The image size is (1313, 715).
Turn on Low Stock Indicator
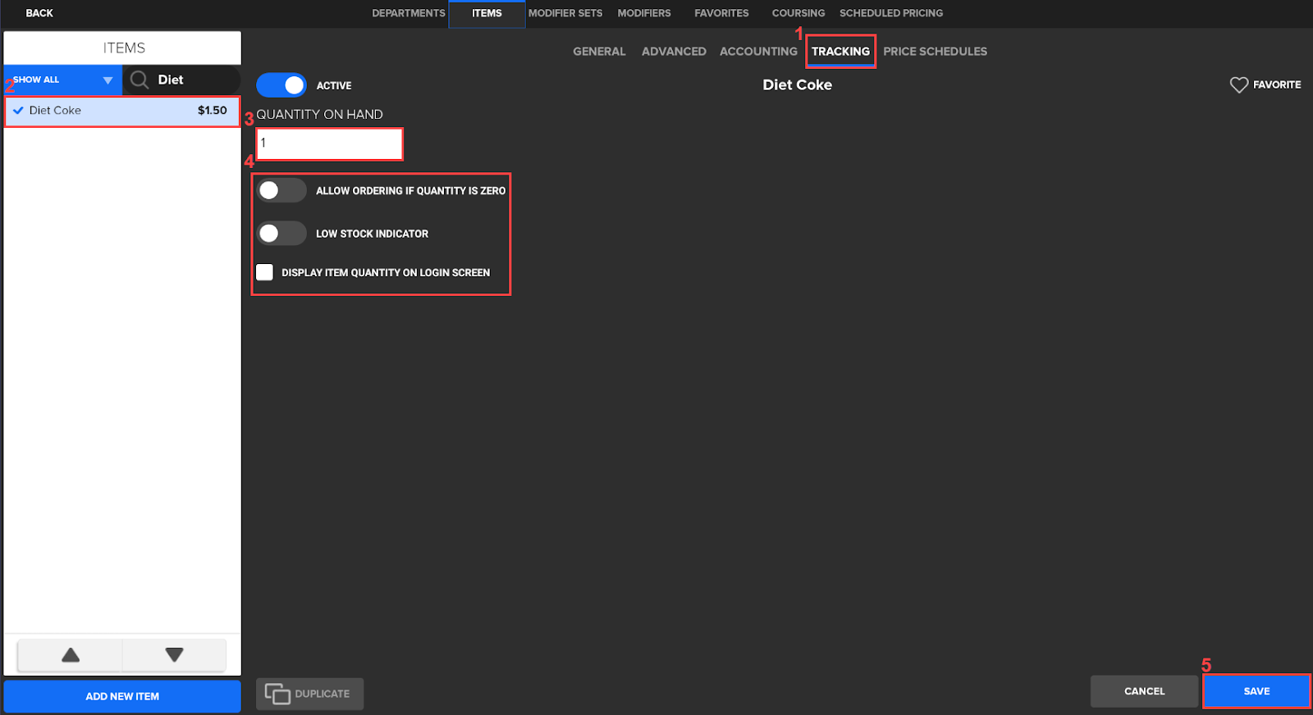(281, 234)
